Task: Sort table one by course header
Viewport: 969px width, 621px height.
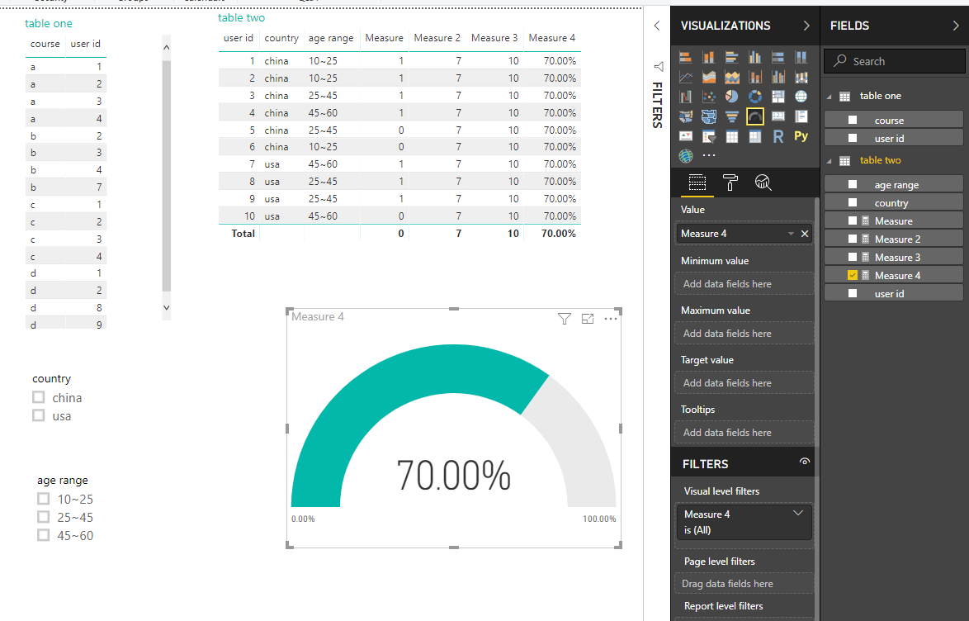Action: [x=45, y=44]
